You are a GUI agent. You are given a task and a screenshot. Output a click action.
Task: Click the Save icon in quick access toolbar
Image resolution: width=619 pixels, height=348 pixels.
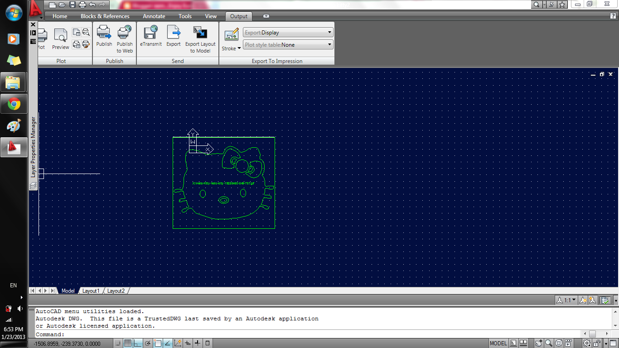click(73, 5)
